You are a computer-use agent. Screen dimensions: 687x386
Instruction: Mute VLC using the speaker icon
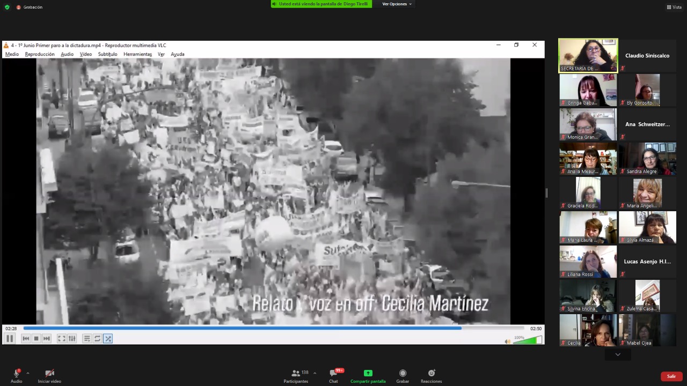point(507,342)
